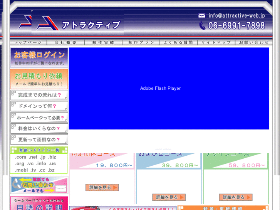Image resolution: width=280 pixels, height=210 pixels.
Task: Click 詳細を見る under 39,800円 course
Action: (169, 197)
